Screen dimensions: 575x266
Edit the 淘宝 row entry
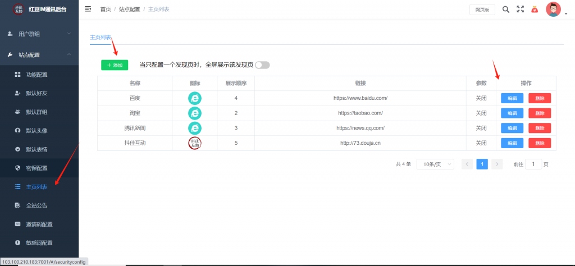[512, 113]
